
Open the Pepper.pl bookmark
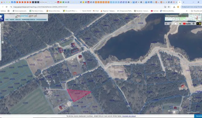pyautogui.click(x=108, y=11)
